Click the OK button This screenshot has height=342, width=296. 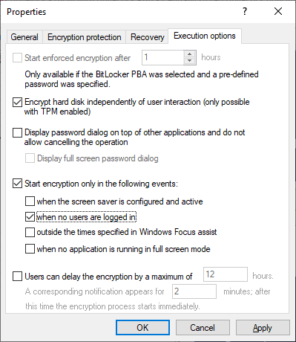tap(142, 328)
